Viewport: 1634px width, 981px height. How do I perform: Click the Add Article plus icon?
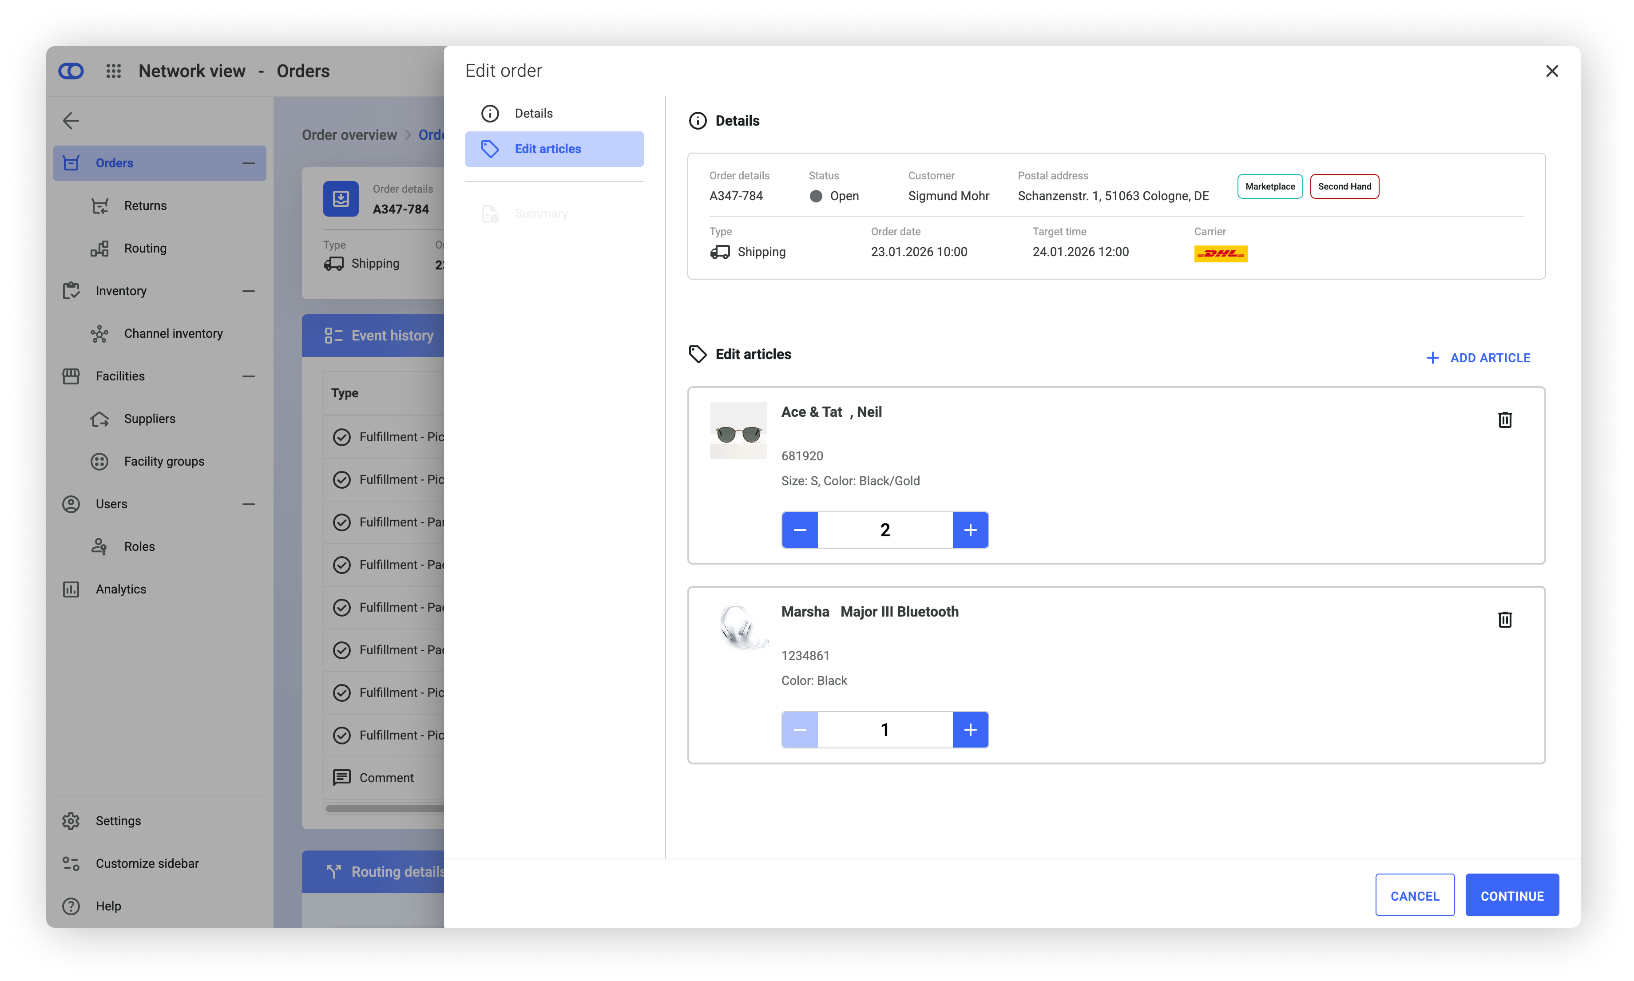[x=1432, y=358]
